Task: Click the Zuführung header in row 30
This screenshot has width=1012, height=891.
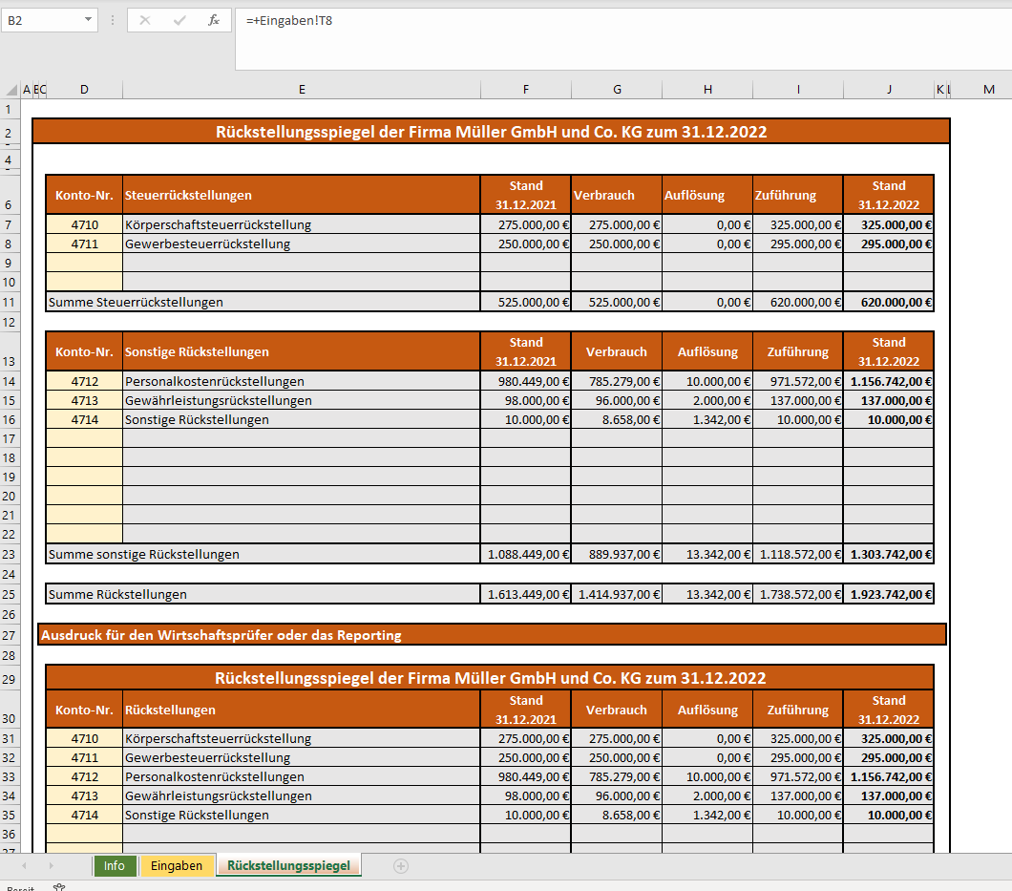Action: click(798, 710)
